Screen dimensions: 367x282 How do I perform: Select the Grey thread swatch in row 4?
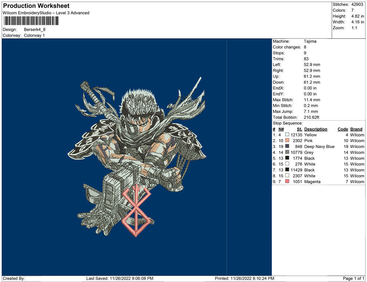[287, 152]
